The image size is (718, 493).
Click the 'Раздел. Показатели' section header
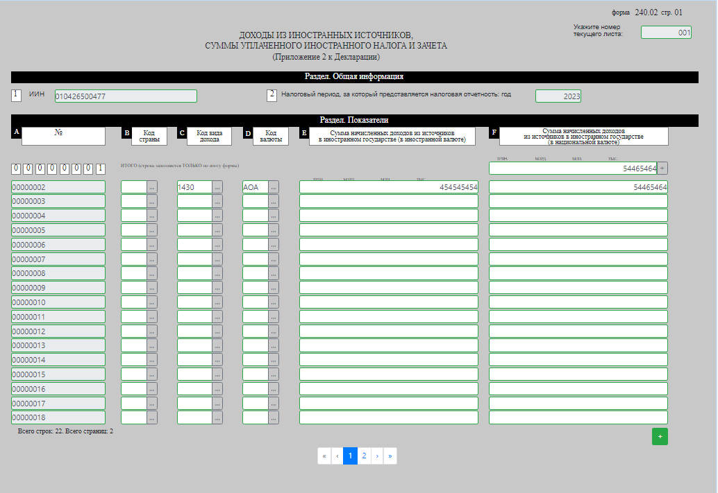click(354, 120)
